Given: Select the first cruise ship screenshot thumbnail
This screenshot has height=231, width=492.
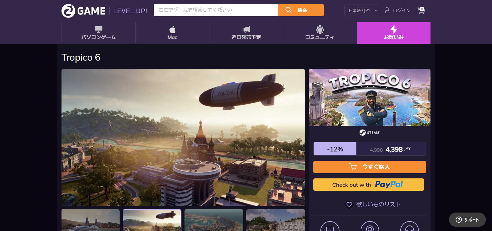Looking at the screenshot, I should pos(90,220).
